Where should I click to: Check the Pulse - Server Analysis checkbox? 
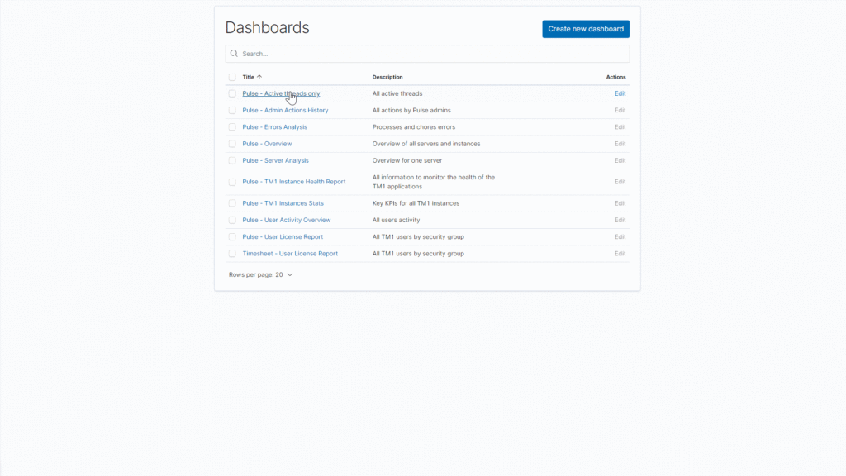point(232,160)
